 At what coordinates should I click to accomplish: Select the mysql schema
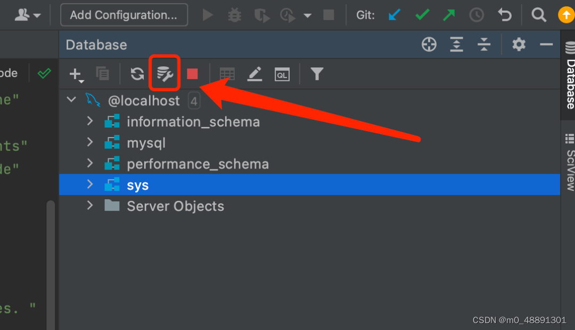[146, 143]
